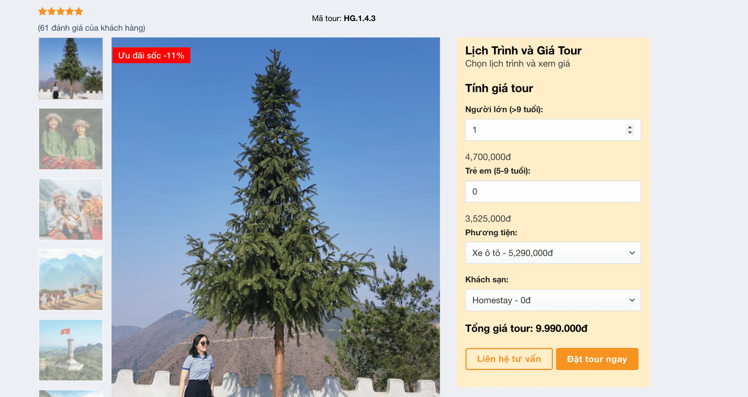748x397 pixels.
Task: Select the mountain road walkers thumbnail
Action: (x=71, y=280)
